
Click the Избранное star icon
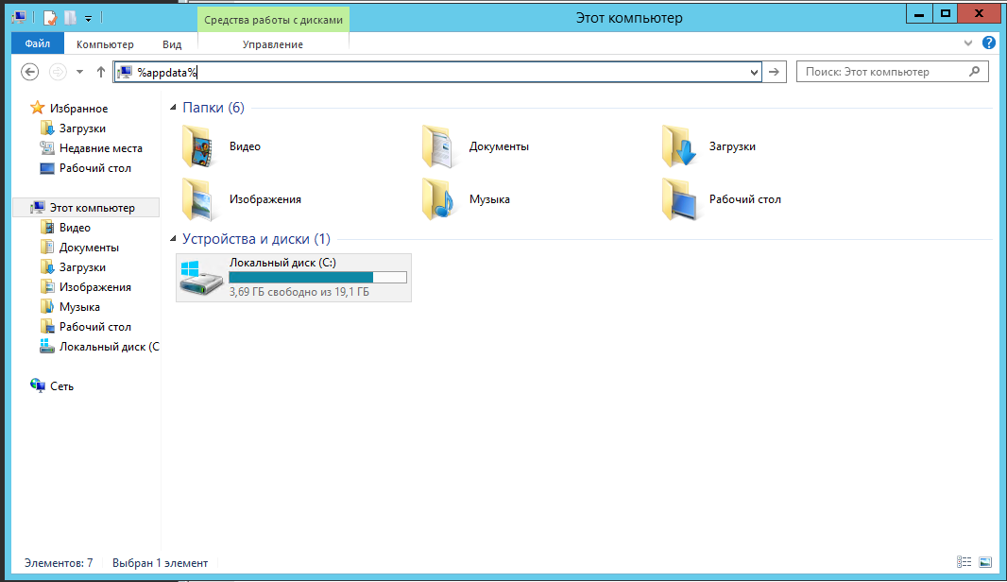(x=37, y=108)
